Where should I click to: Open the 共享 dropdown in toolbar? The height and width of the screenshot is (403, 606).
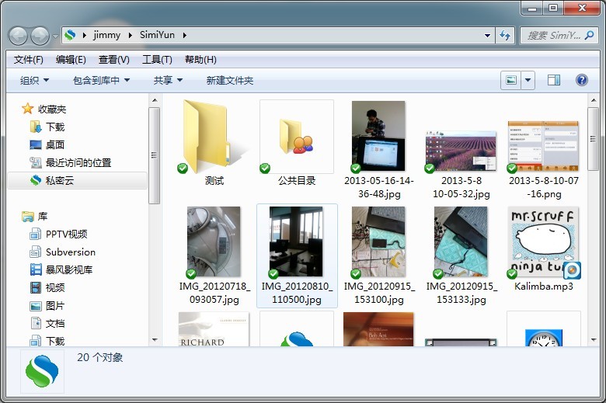coord(168,81)
